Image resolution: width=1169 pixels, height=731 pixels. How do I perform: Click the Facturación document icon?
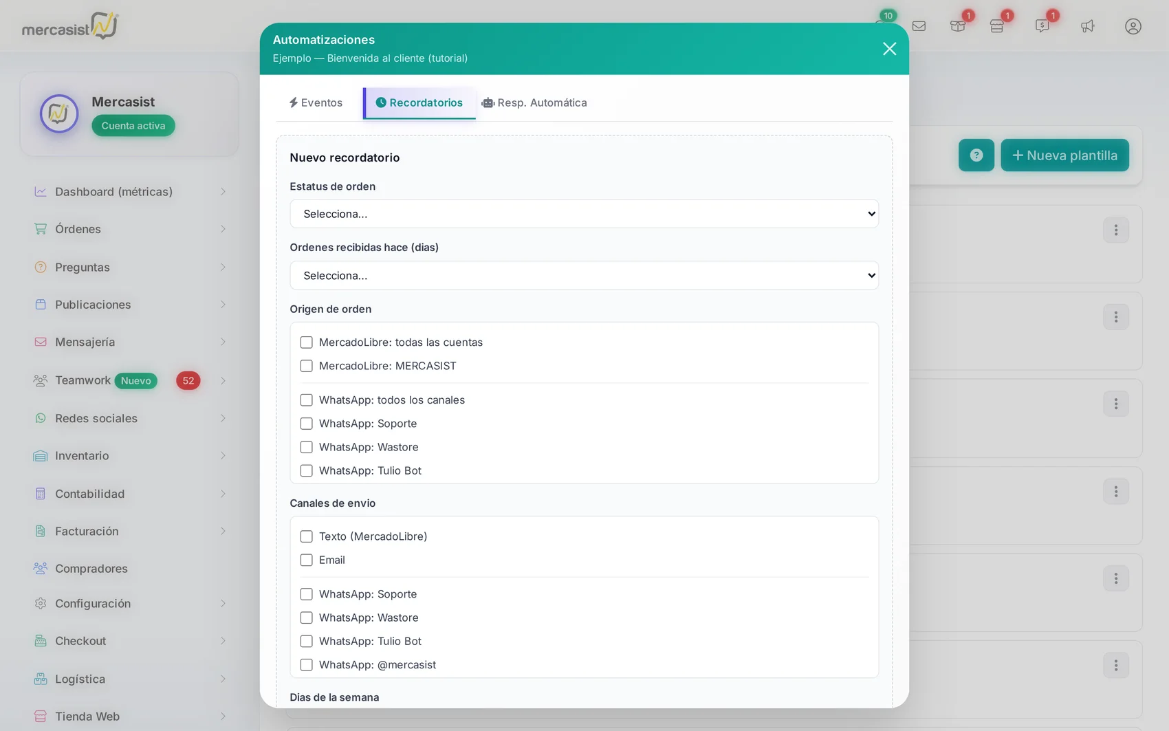(x=41, y=531)
